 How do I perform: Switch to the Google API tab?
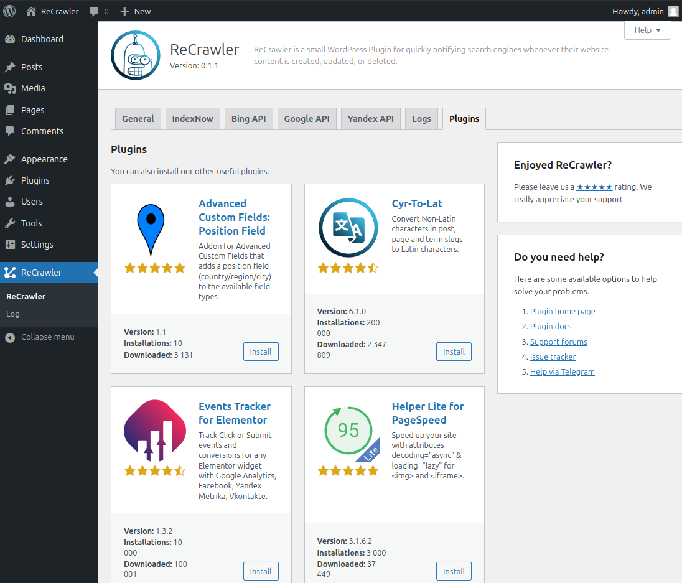307,119
